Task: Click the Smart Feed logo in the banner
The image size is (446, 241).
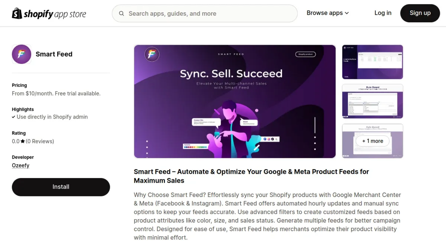Action: tap(152, 55)
